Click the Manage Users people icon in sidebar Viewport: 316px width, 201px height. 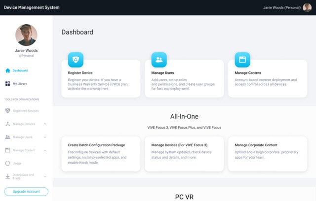(8, 137)
